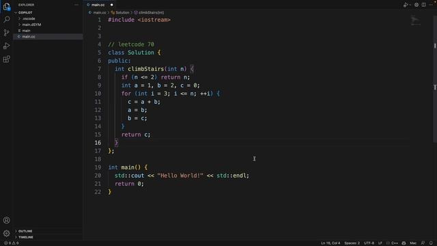Click the 'class Solution {' line
This screenshot has height=246, width=437.
click(x=135, y=53)
